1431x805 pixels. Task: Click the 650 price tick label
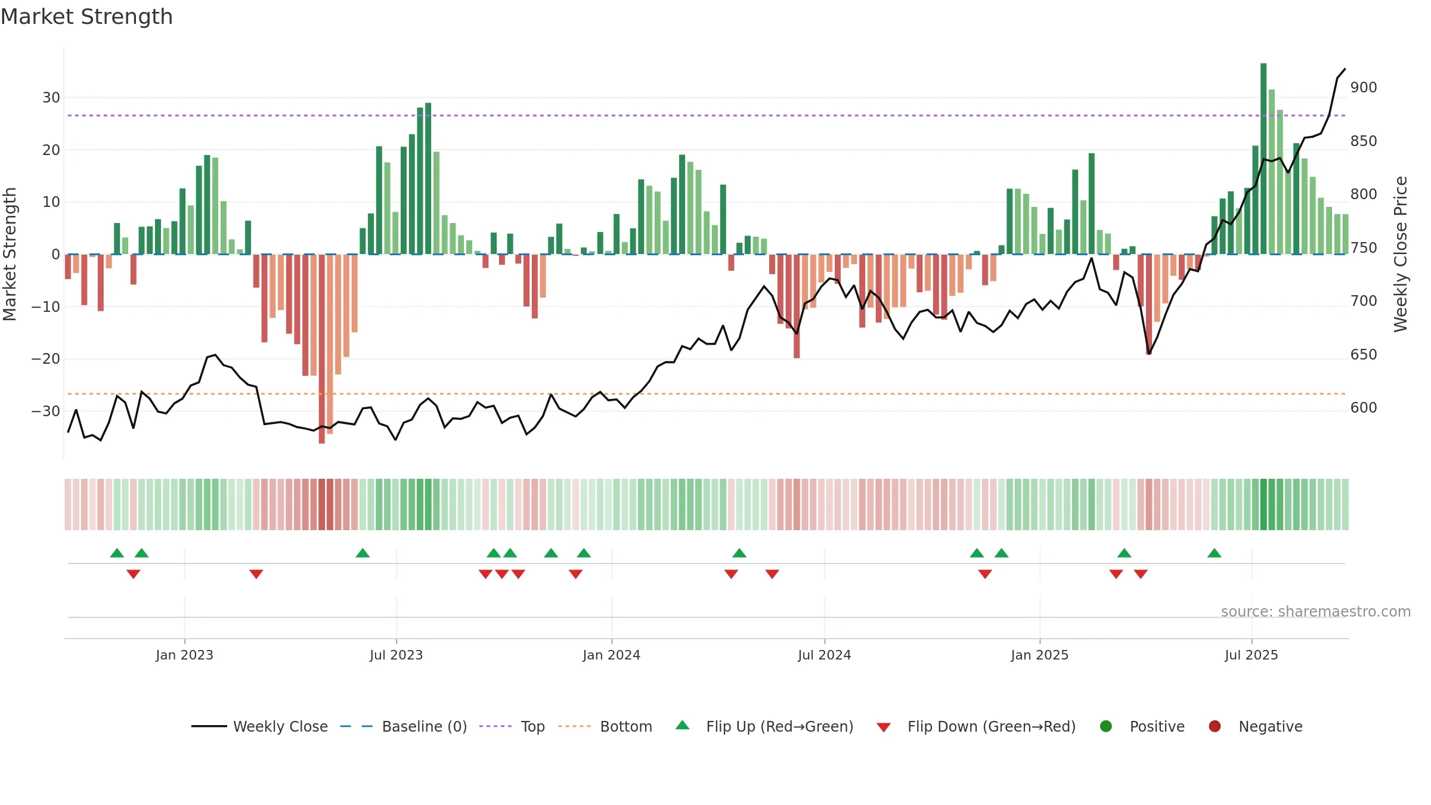pos(1364,355)
